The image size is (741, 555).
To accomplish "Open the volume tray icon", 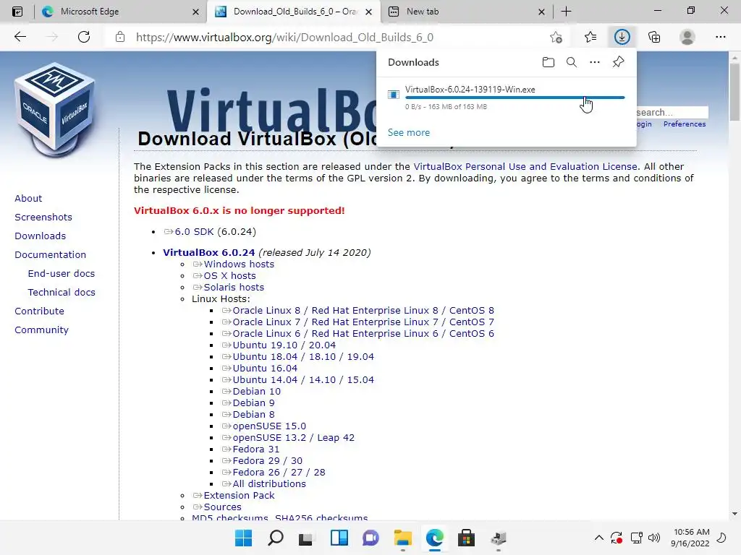I will 654,538.
